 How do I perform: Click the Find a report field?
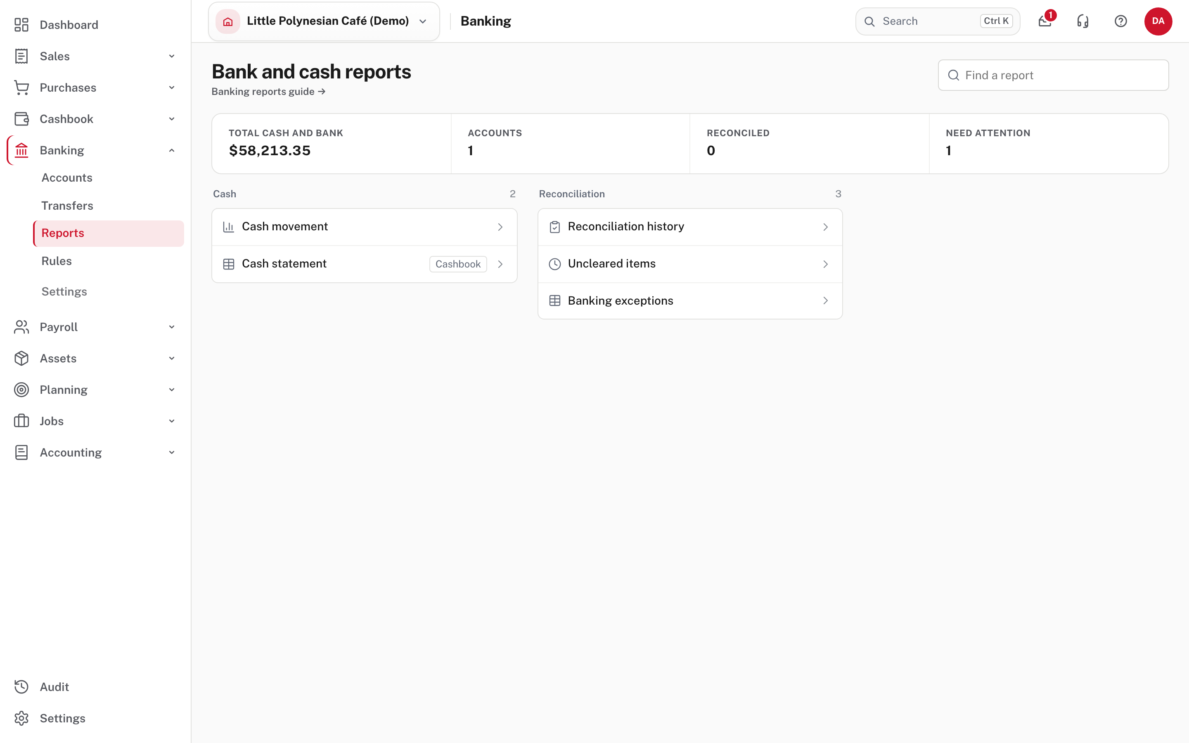click(1053, 75)
